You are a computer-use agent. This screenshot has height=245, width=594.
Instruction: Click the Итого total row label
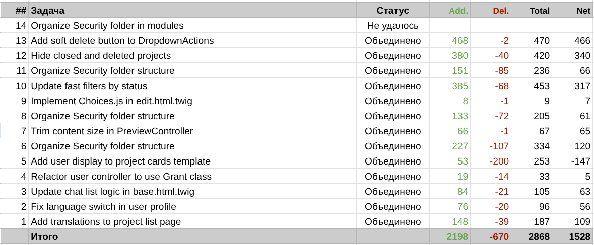tap(44, 237)
